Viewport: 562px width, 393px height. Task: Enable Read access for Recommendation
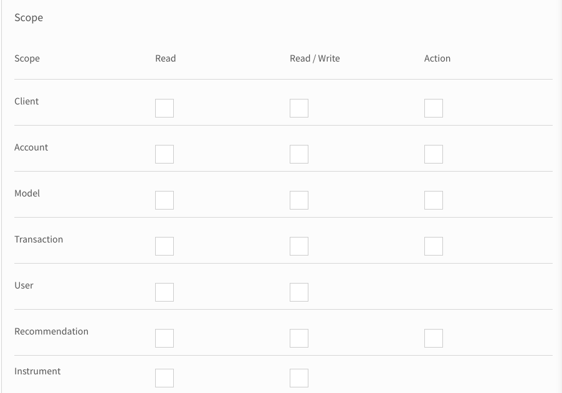click(x=164, y=338)
